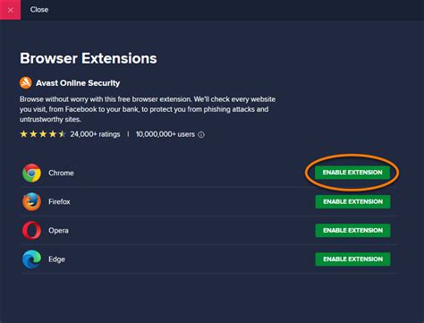Click the description paragraph starting "Browse without worry"
424x323 pixels.
tap(148, 109)
